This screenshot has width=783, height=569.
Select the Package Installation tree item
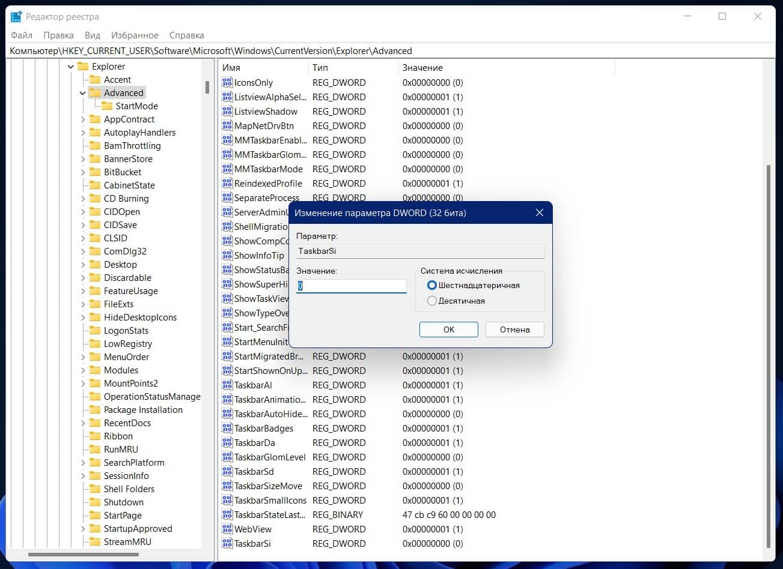click(143, 410)
